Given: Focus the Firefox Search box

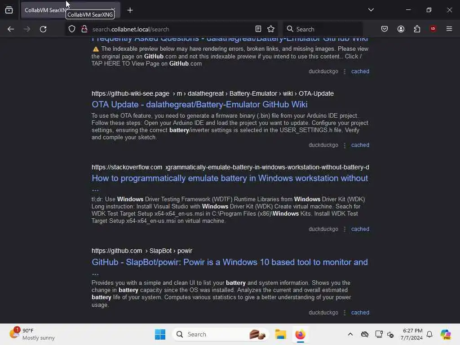Looking at the screenshot, I should click(x=323, y=29).
